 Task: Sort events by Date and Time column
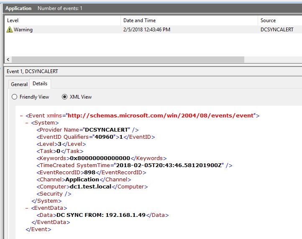click(189, 20)
